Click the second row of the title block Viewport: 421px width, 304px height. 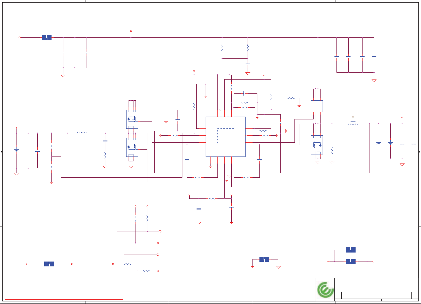[x=376, y=288]
